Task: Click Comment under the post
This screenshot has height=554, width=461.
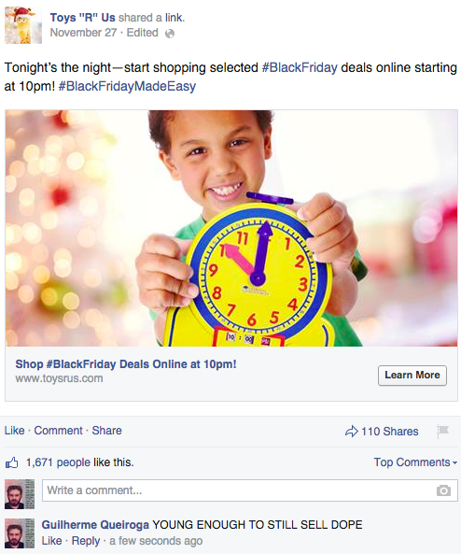Action: tap(58, 431)
